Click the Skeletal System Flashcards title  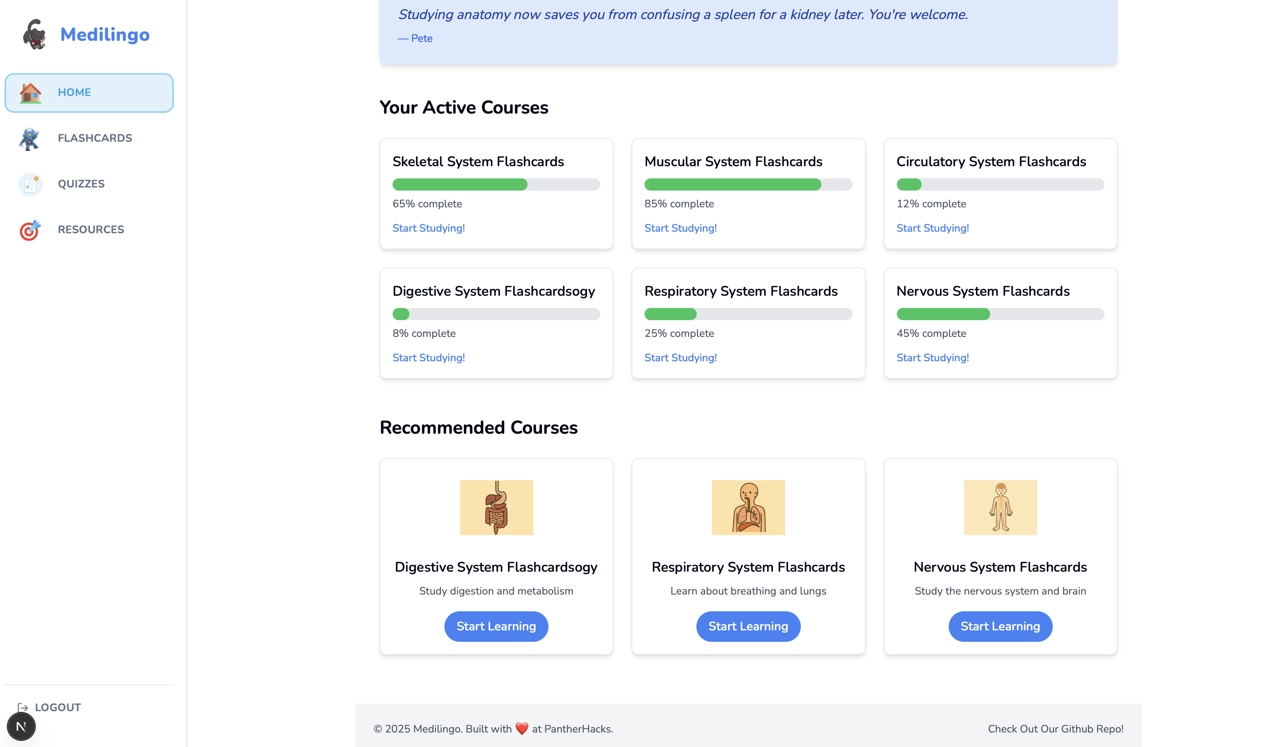tap(478, 162)
